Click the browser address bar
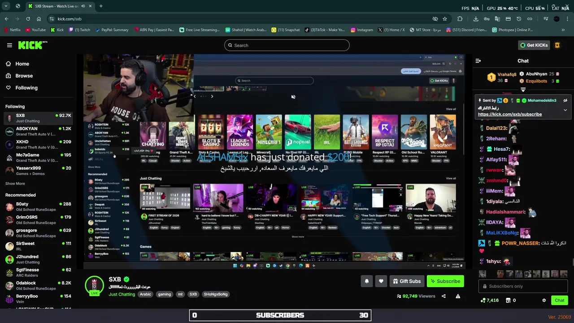The image size is (574, 323). point(242,19)
